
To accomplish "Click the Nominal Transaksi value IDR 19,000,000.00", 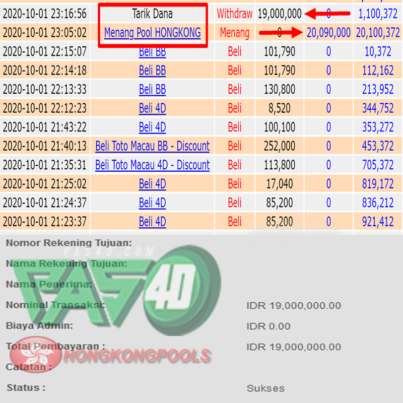I will (x=294, y=306).
